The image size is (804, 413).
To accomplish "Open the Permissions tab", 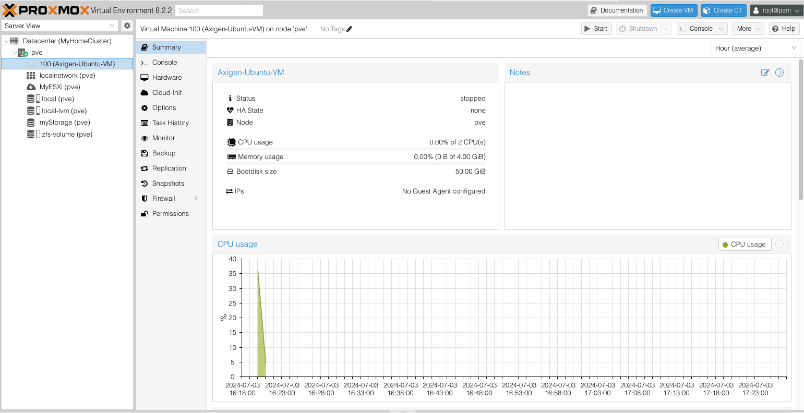I will (171, 214).
